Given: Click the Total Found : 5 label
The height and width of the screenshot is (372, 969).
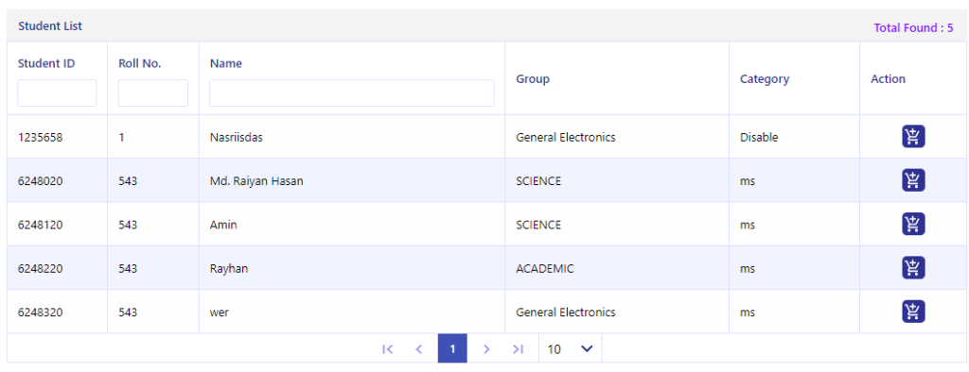Looking at the screenshot, I should click(x=913, y=27).
